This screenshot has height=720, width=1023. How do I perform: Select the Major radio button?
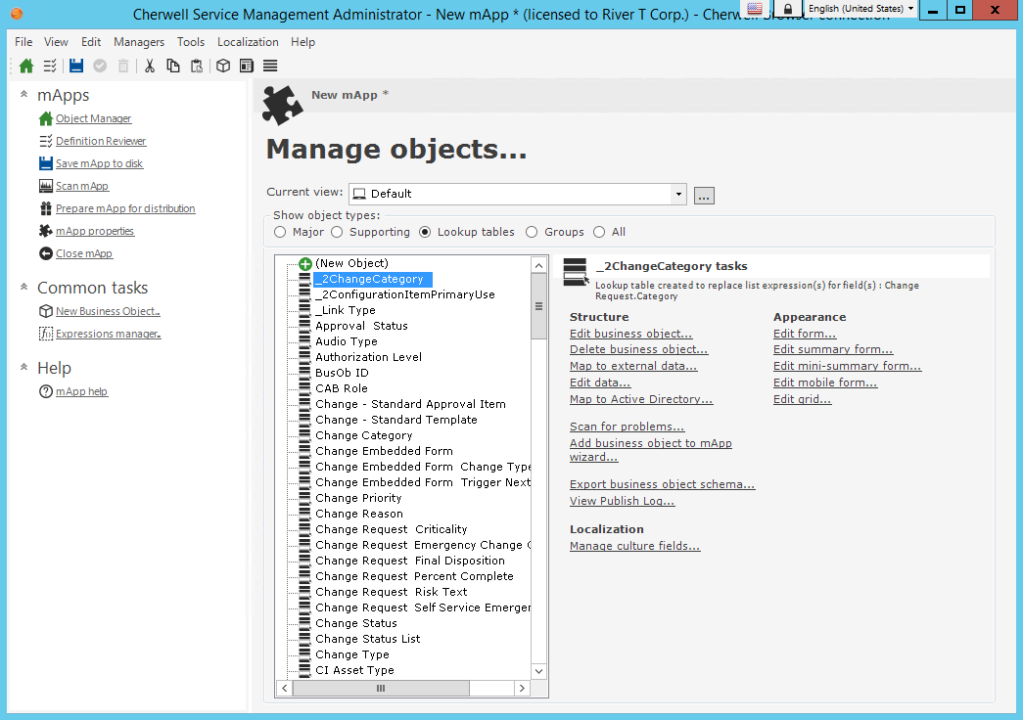(280, 232)
